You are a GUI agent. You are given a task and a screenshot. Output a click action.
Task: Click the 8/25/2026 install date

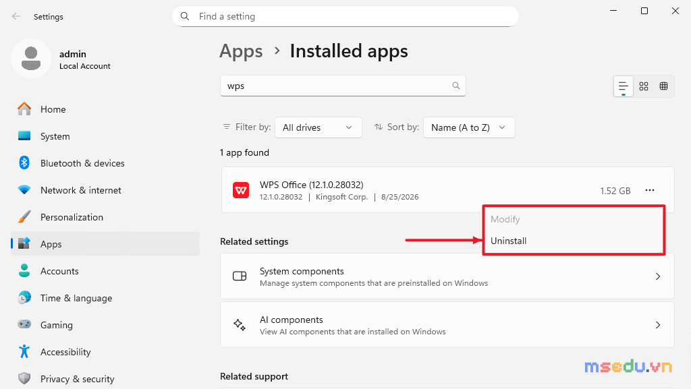399,197
